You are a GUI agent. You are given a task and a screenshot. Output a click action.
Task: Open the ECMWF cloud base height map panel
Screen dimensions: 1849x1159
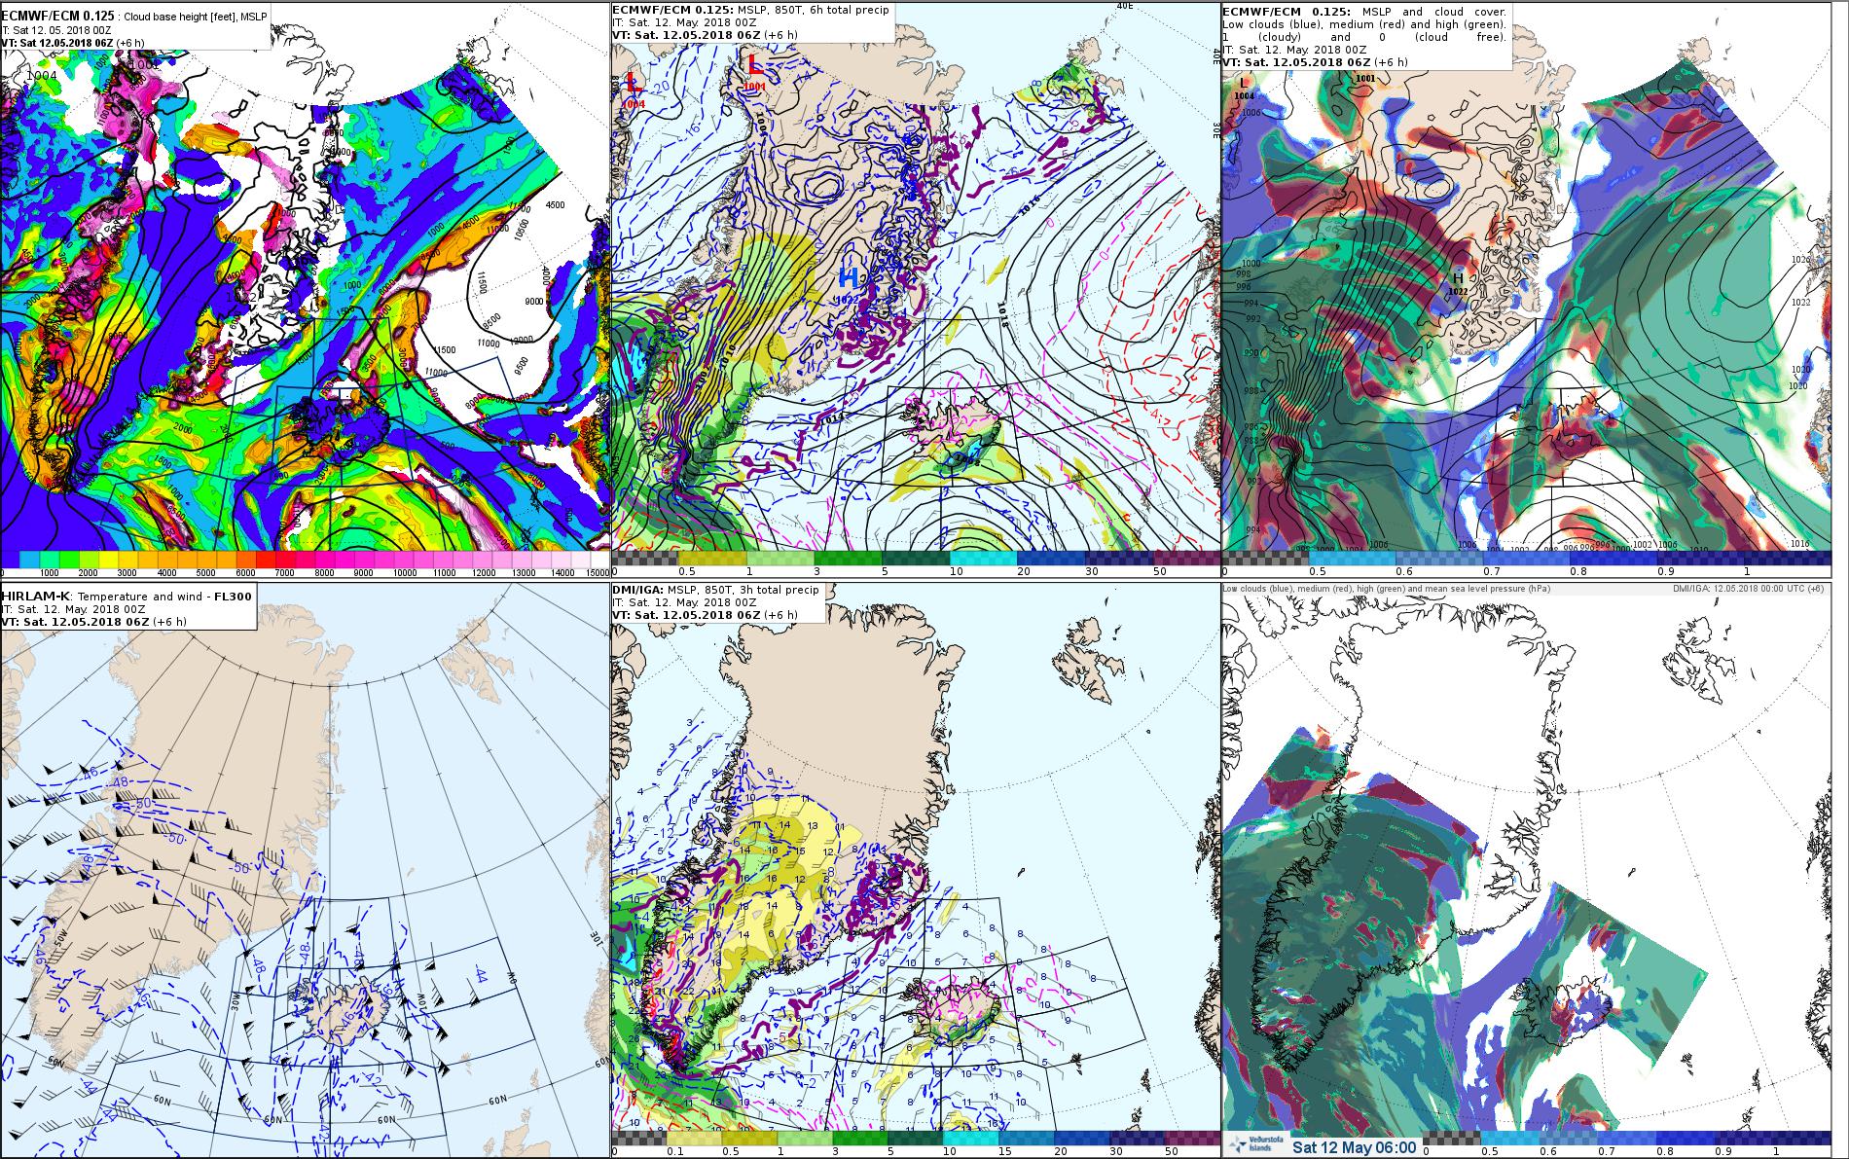coord(305,292)
